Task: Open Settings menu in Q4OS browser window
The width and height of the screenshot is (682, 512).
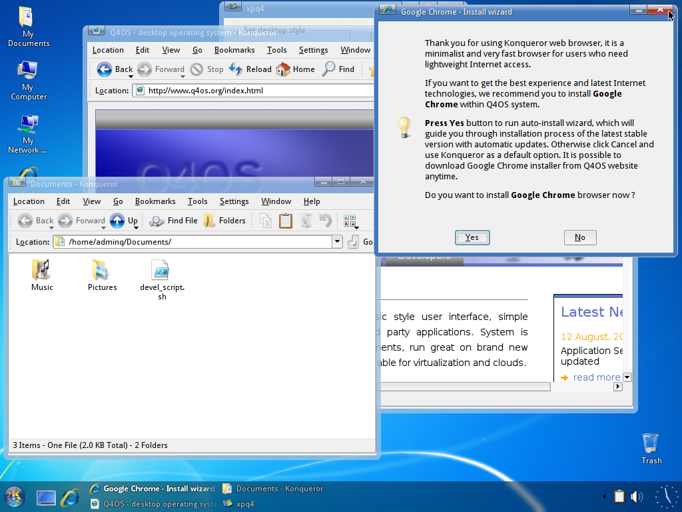Action: tap(314, 50)
